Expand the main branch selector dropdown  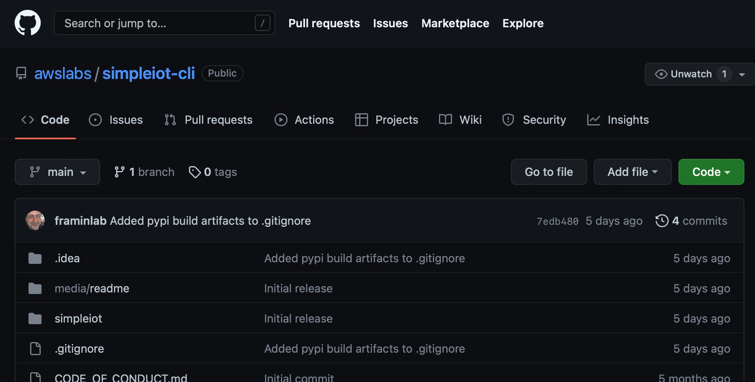57,172
